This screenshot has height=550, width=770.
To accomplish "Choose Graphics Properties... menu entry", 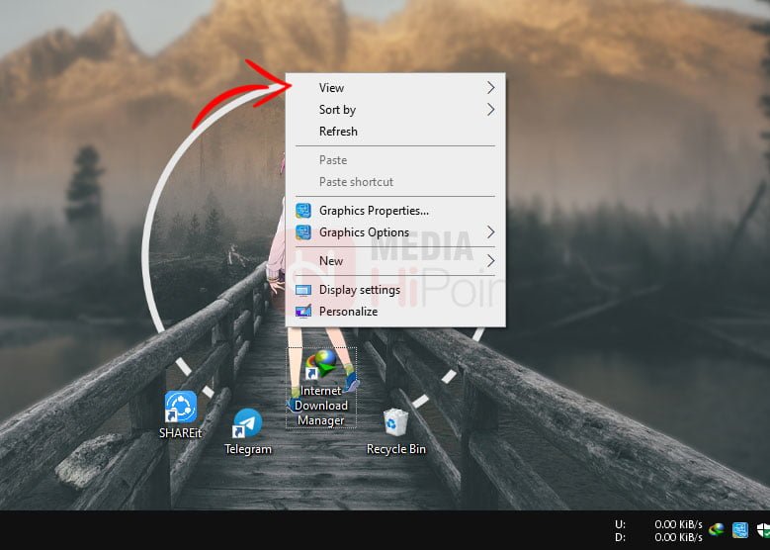I will [395, 211].
